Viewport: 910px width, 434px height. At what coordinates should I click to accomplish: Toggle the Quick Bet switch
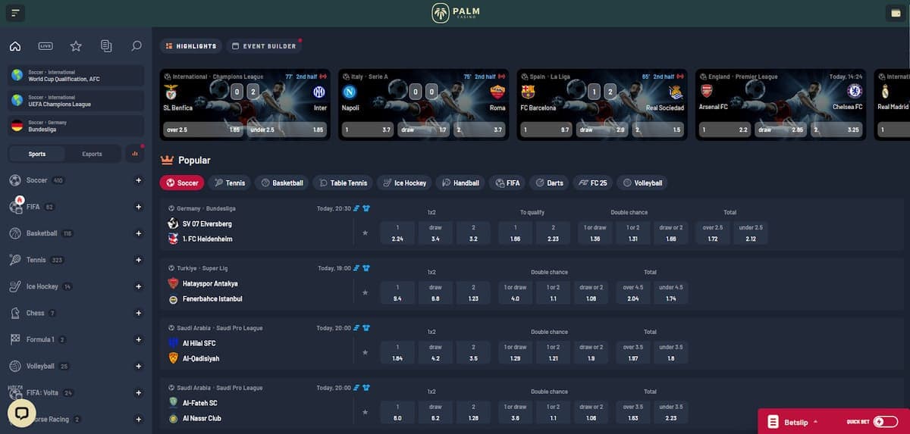[884, 422]
